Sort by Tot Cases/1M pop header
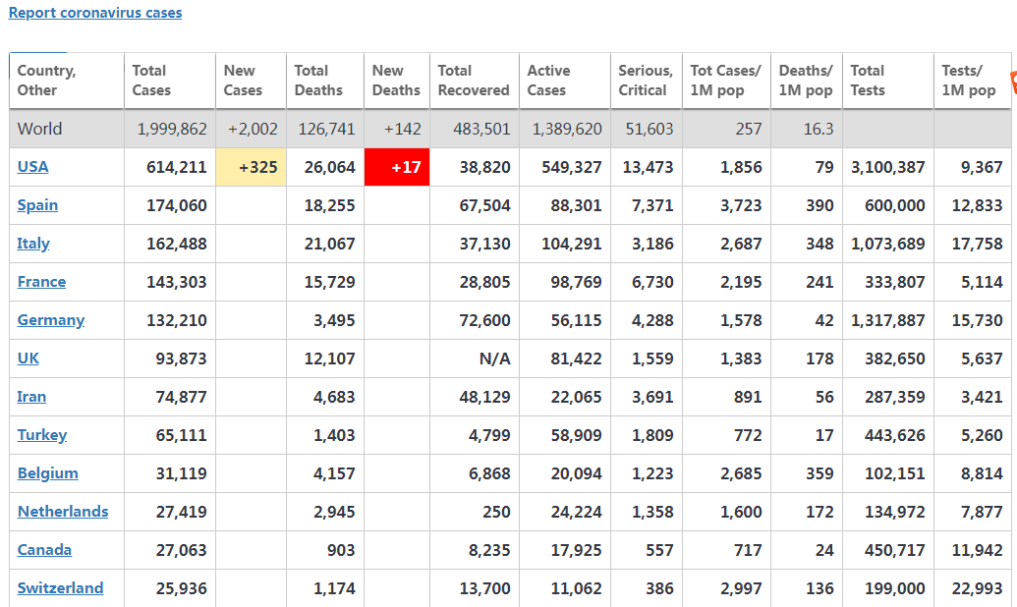Viewport: 1017px width, 607px height. tap(726, 81)
